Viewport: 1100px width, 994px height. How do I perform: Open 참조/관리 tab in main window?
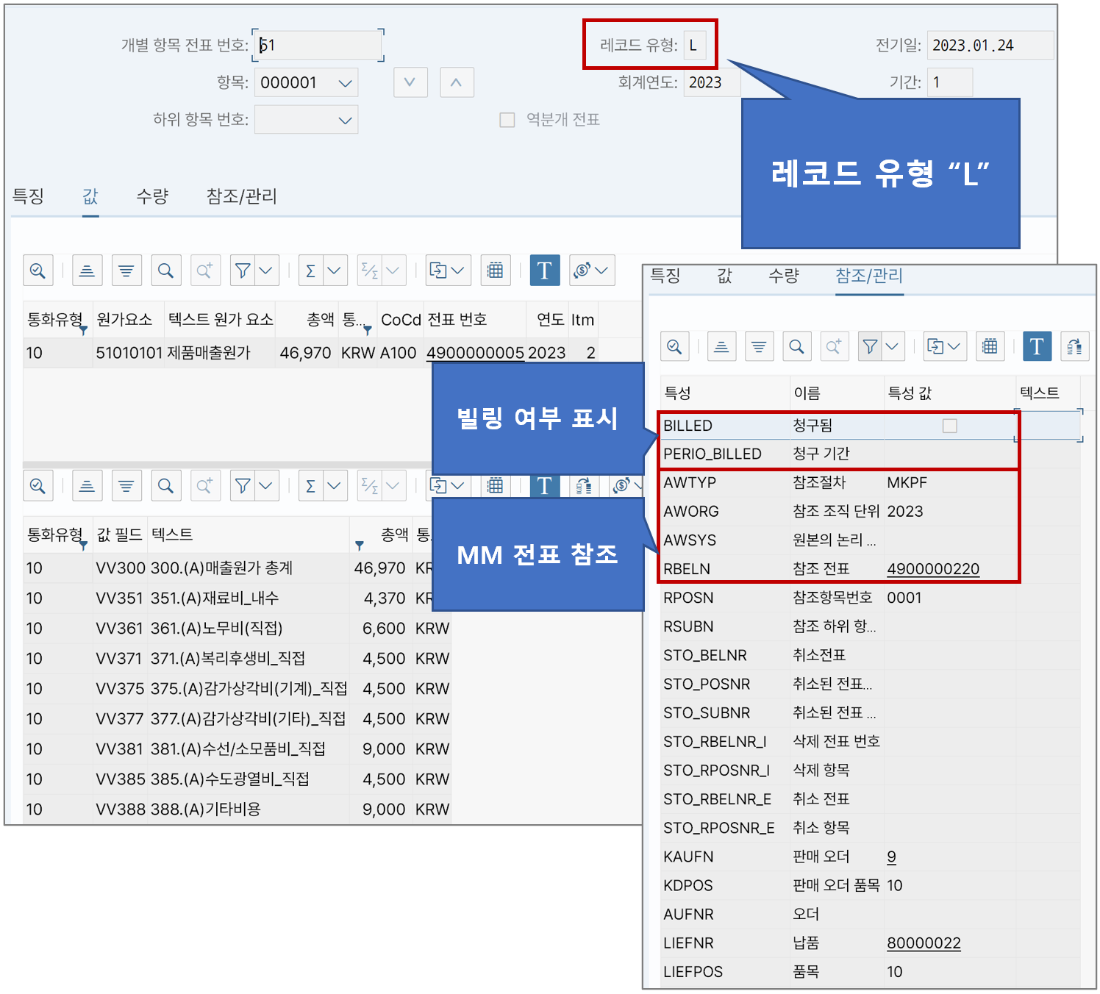tap(241, 196)
